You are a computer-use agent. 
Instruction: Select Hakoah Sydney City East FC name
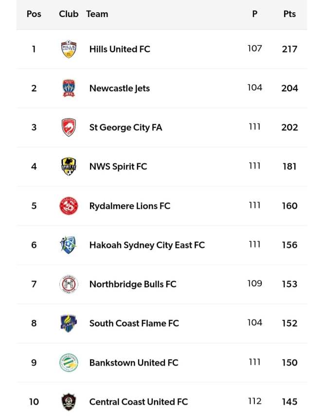tap(147, 245)
